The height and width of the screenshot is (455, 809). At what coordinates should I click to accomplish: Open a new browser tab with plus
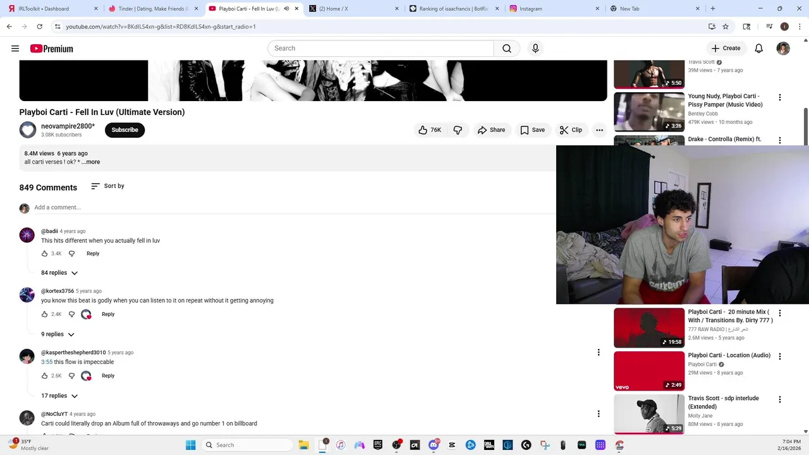713,9
